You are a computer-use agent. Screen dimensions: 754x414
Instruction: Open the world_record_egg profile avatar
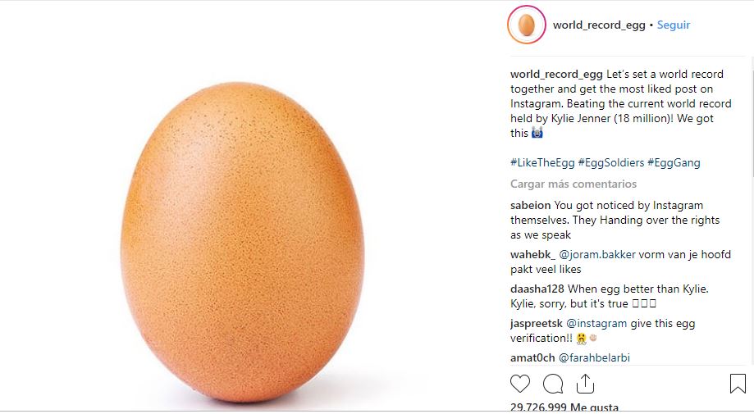(x=526, y=25)
